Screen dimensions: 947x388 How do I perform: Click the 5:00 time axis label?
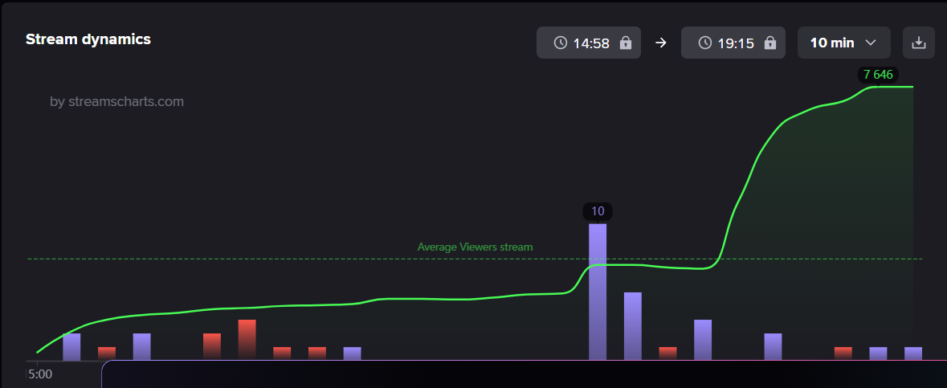pyautogui.click(x=40, y=374)
